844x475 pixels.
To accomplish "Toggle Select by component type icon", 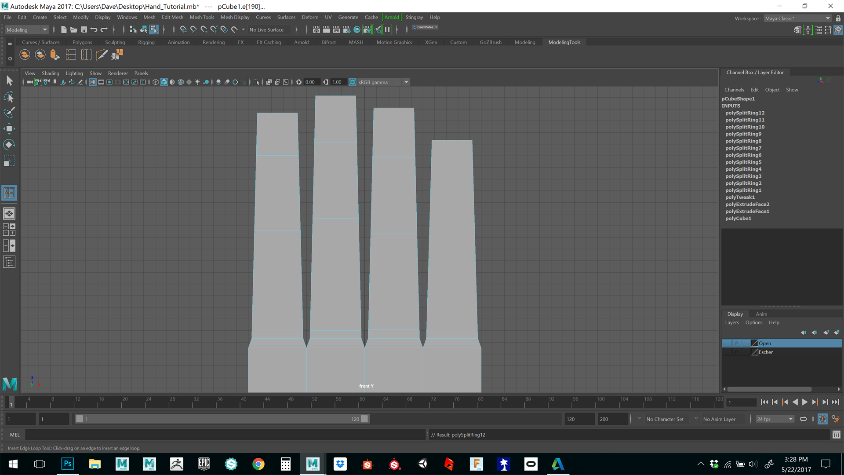I will (x=154, y=29).
